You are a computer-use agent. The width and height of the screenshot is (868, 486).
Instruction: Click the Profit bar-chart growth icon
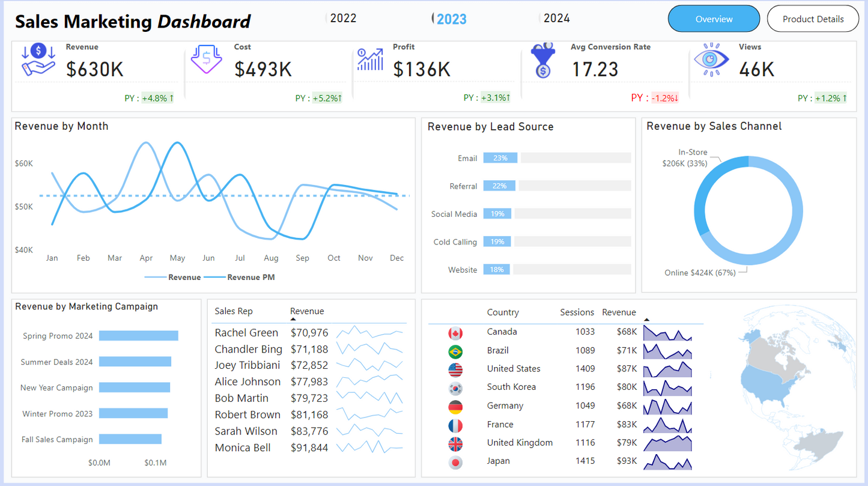370,59
